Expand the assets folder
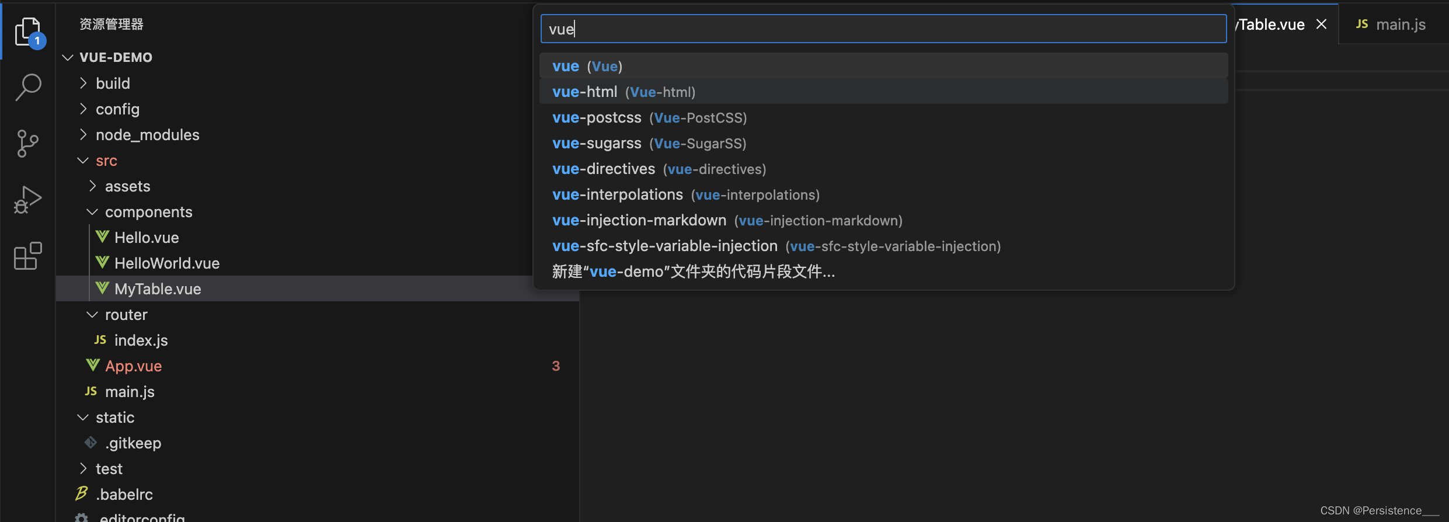 pyautogui.click(x=92, y=186)
